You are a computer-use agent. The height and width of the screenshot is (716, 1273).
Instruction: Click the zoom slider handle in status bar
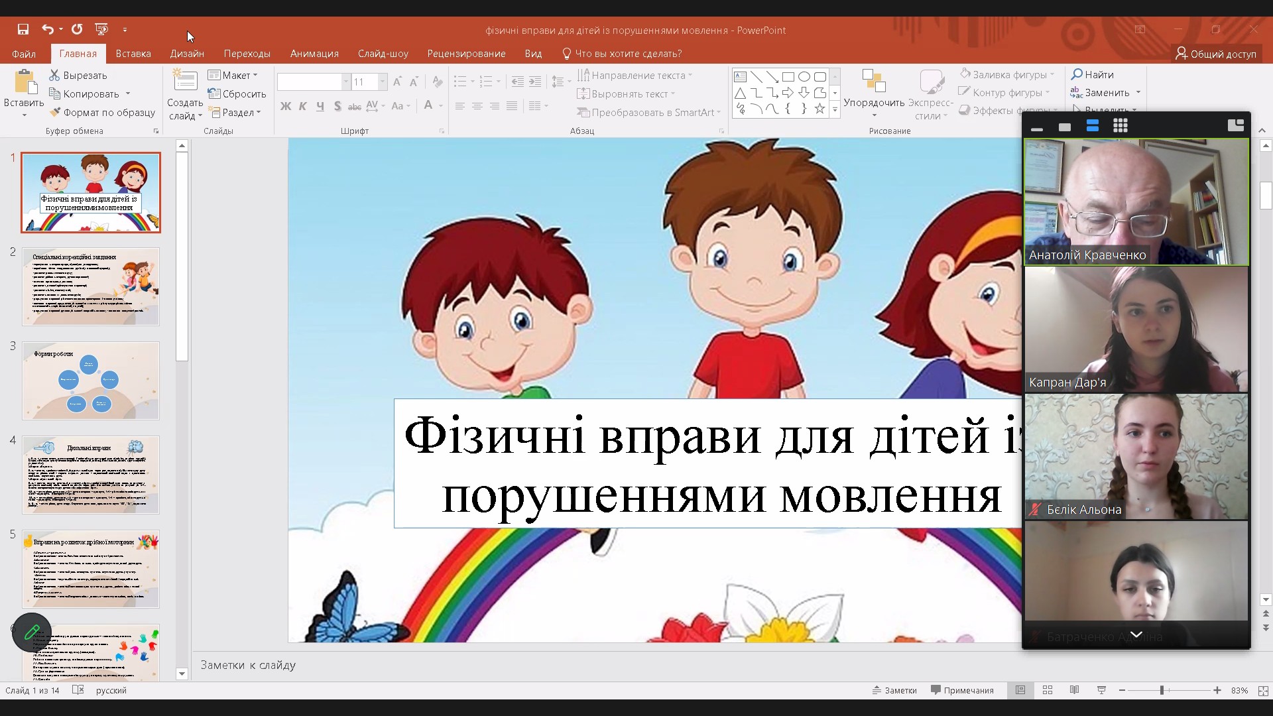[1162, 690]
